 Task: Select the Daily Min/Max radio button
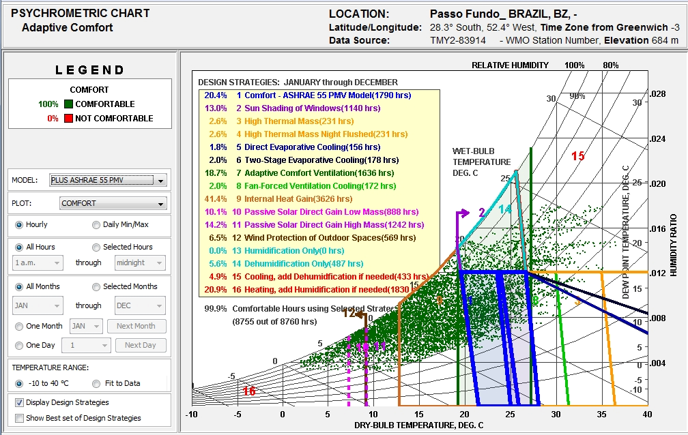pyautogui.click(x=96, y=225)
